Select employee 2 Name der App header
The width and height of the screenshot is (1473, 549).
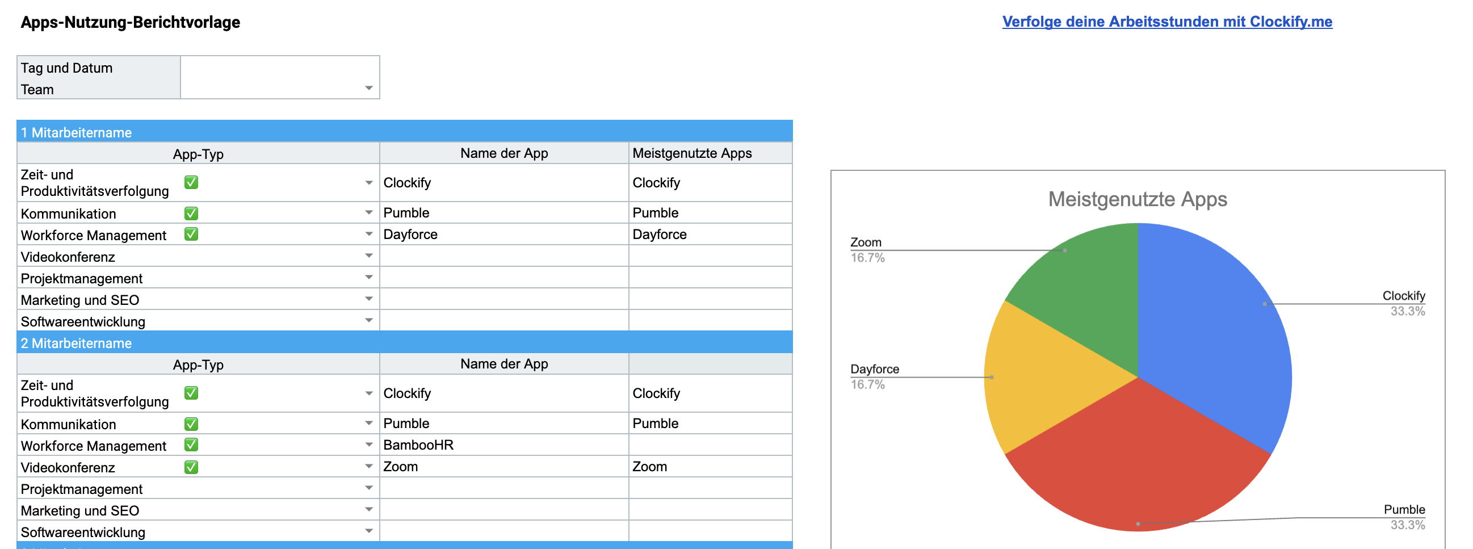(x=505, y=364)
